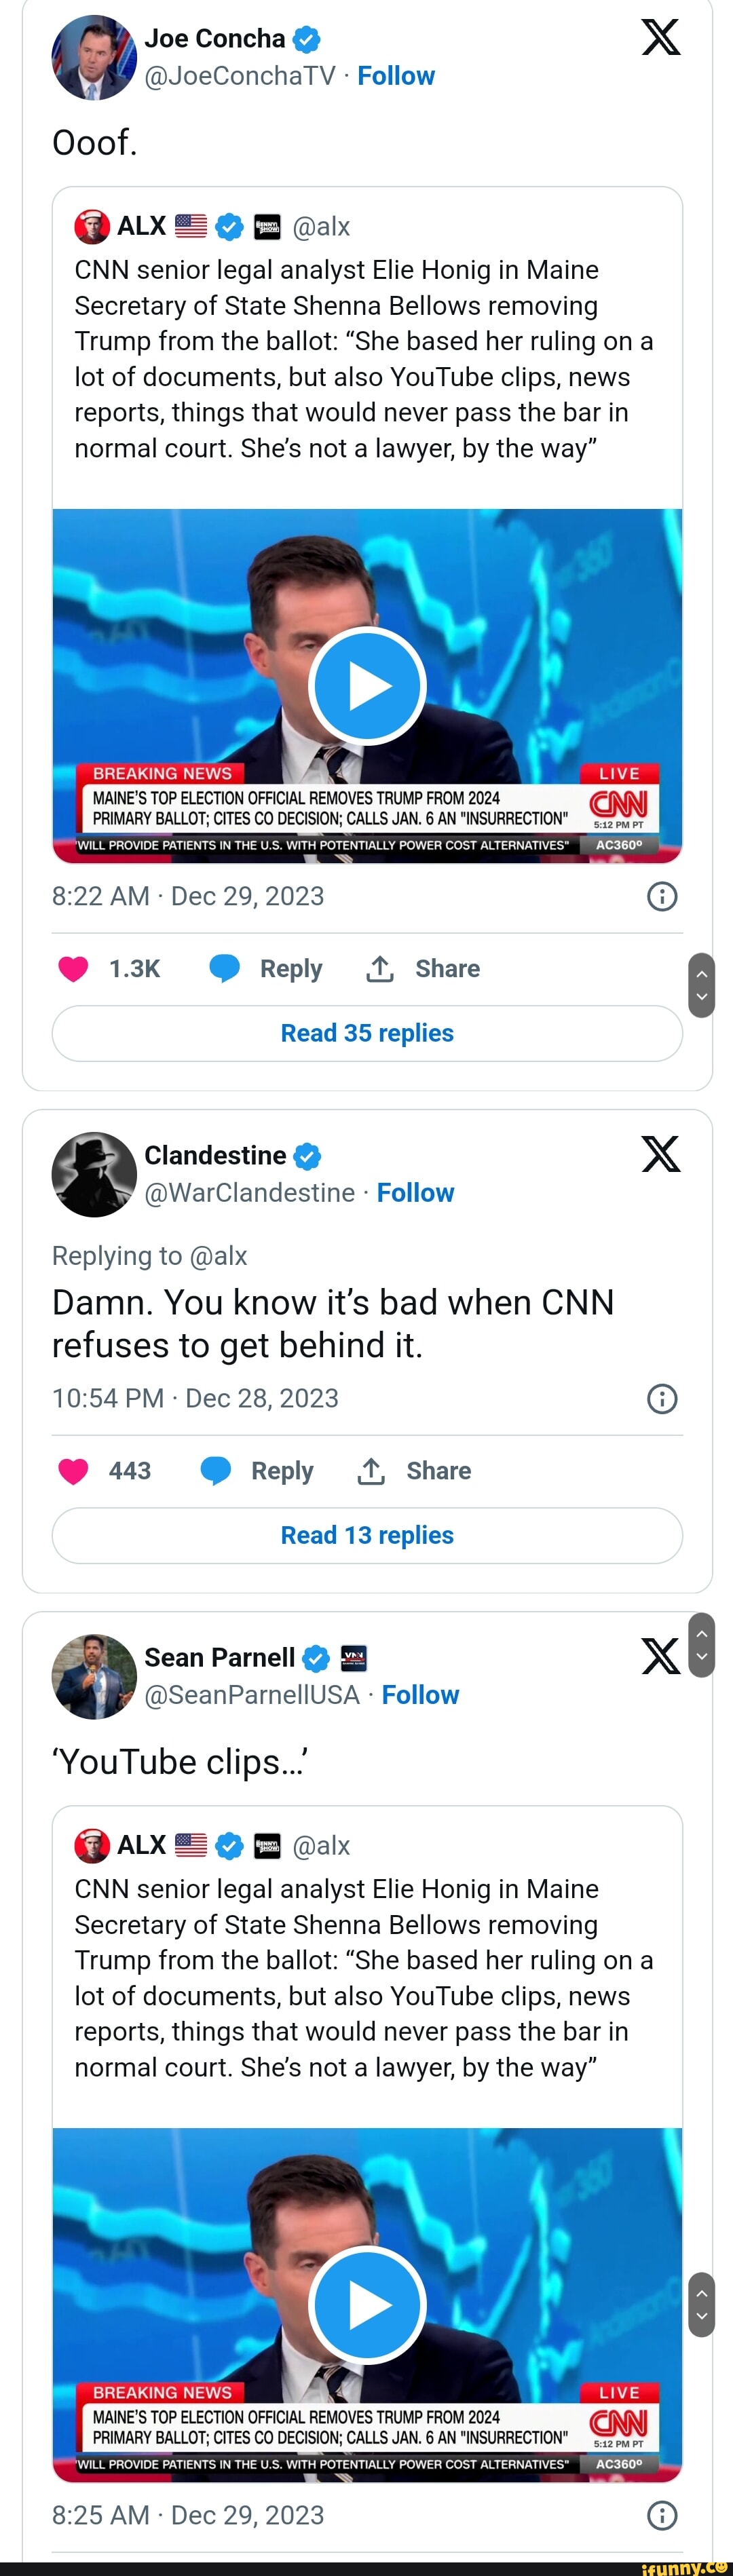Viewport: 733px width, 2576px height.
Task: Click the X logo on Sean Parnell's tweet
Action: click(x=659, y=1656)
